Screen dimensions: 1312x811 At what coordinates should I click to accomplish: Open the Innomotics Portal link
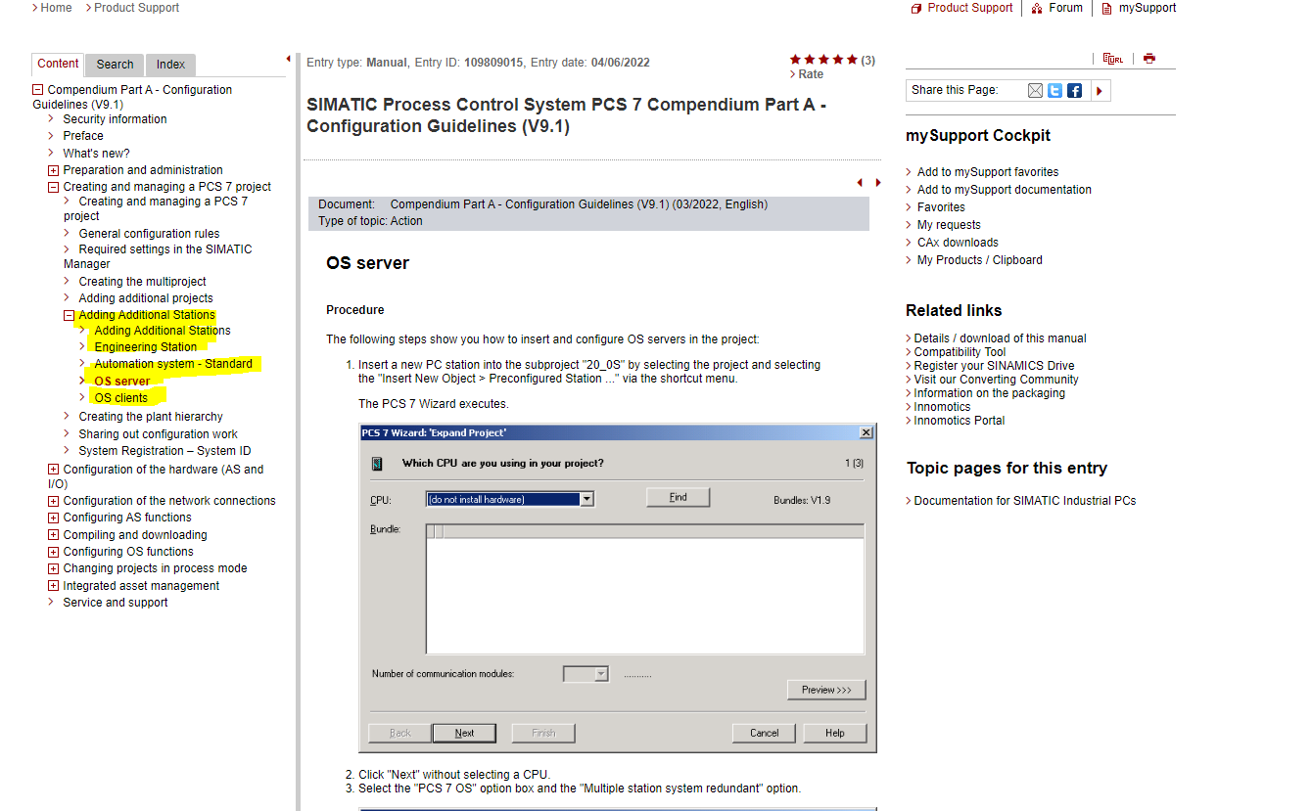coord(960,421)
